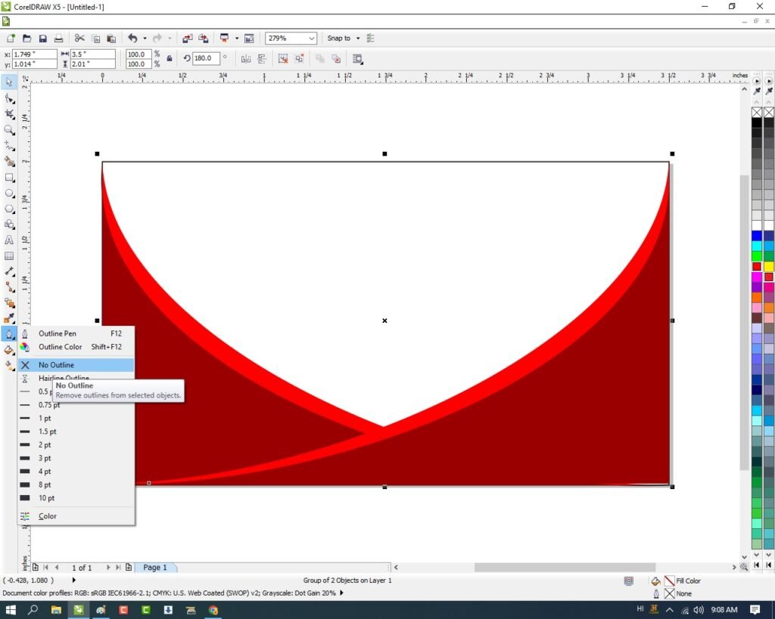775x619 pixels.
Task: Click the object width field
Action: [92, 54]
